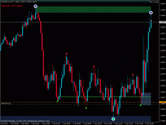Viewport: 166px width, 125px height.
Task: Select the orange dashed horizontal line
Action: (80, 102)
